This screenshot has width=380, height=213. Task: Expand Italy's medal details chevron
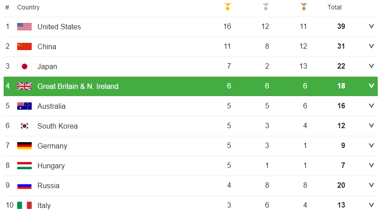pos(371,205)
